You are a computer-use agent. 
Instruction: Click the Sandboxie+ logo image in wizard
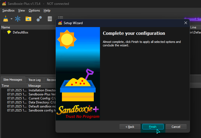click(x=78, y=73)
